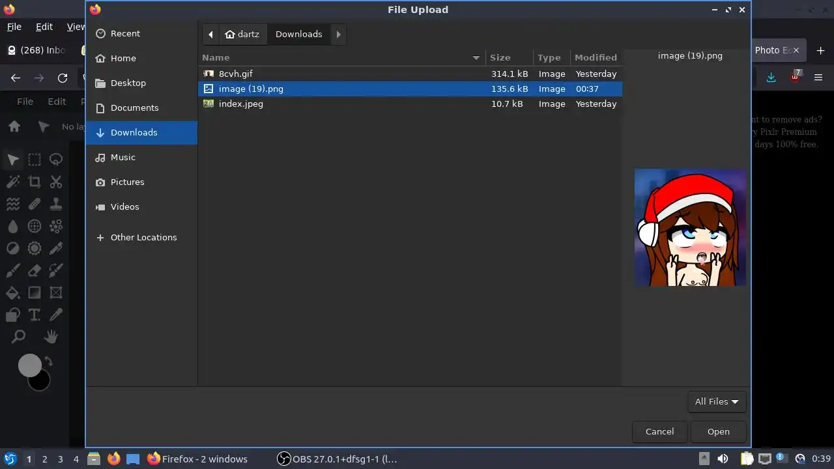This screenshot has width=834, height=469.
Task: Click Downloads path breadcrumb button
Action: click(x=299, y=34)
